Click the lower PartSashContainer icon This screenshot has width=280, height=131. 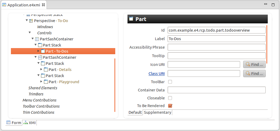(x=40, y=57)
